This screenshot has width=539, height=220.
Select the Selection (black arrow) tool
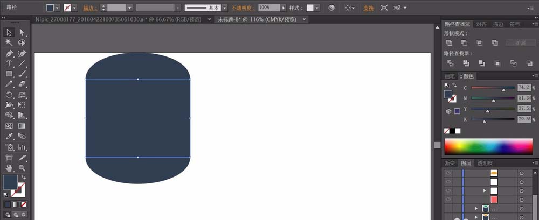[x=9, y=32]
